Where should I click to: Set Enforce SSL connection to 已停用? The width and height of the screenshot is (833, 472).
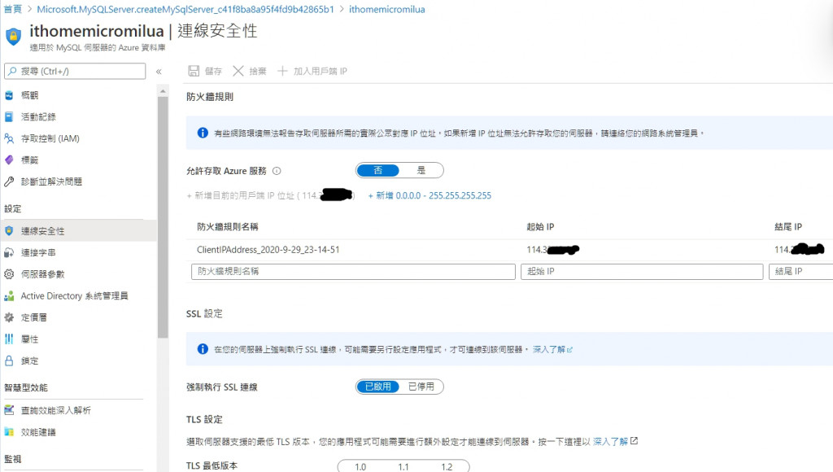[421, 387]
